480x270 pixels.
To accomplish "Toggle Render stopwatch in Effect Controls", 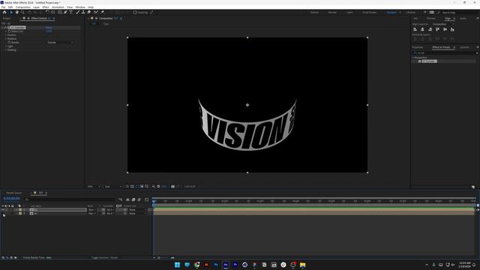I will [9, 43].
